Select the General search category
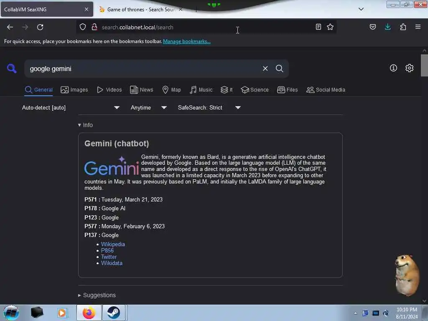The image size is (428, 321). pos(38,90)
